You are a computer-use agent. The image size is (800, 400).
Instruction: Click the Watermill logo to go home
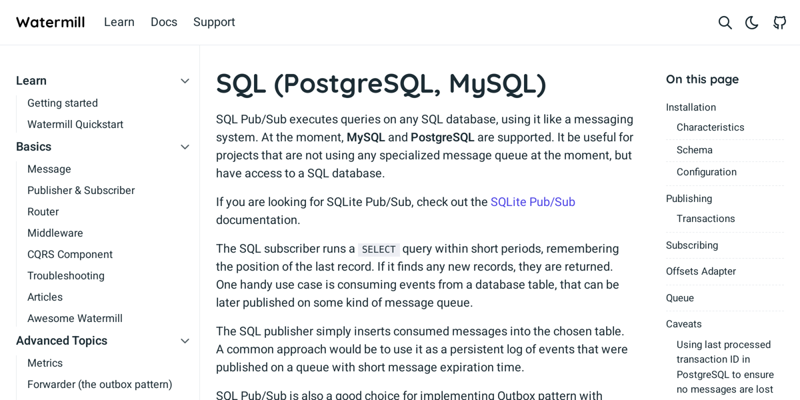[x=50, y=22]
